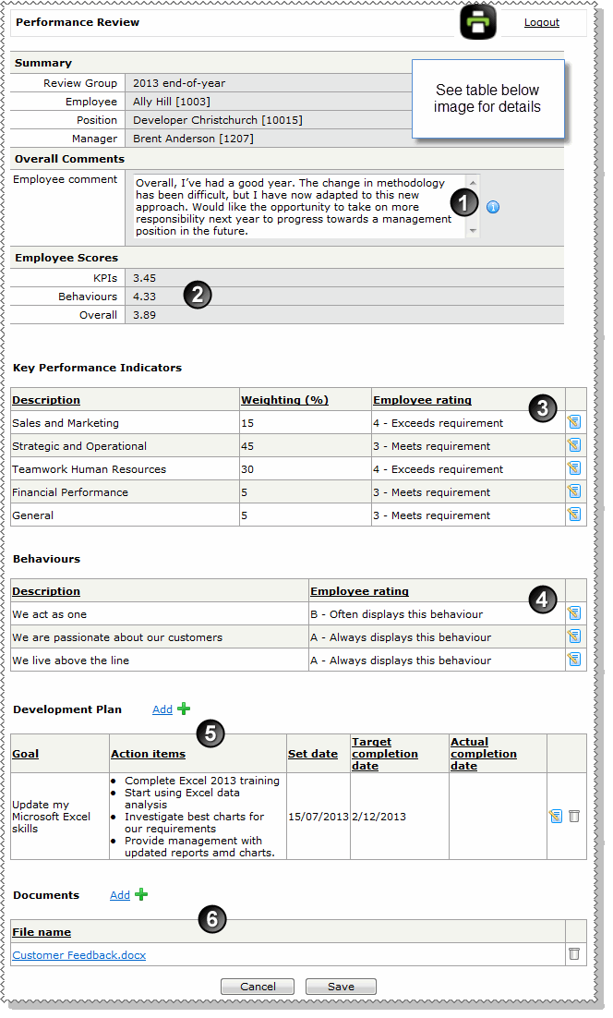Edit 'We live above the line' rating
This screenshot has width=613, height=1018.
click(x=574, y=660)
